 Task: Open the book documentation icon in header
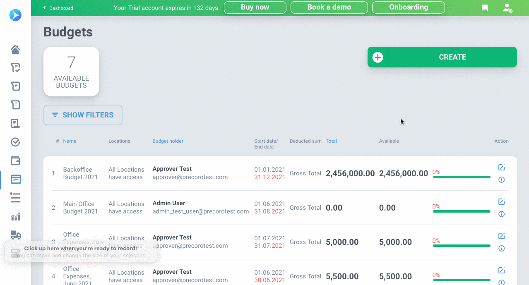(x=485, y=8)
